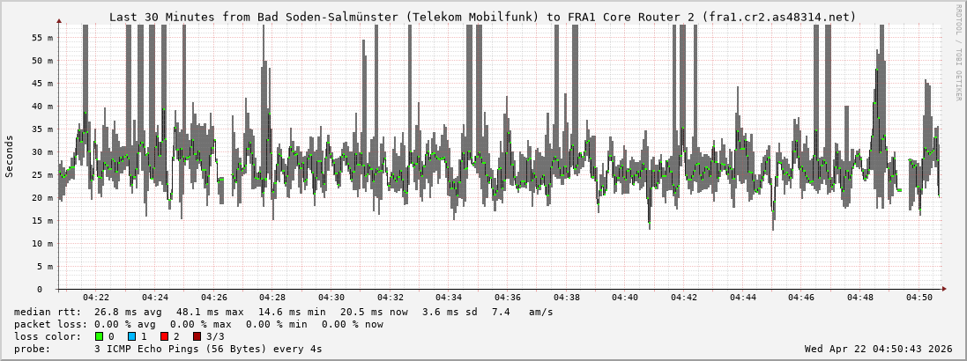This screenshot has height=361, width=967.
Task: Click the red arrow at x-axis end
Action: pos(944,289)
